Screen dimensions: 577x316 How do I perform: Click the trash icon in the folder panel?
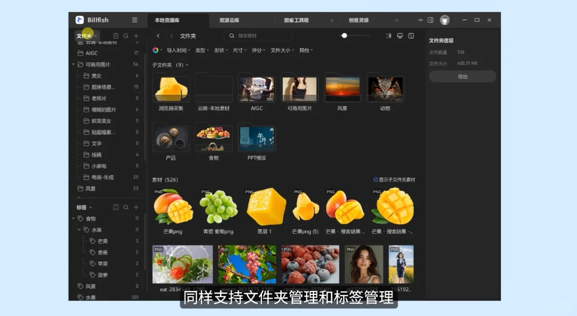115,36
